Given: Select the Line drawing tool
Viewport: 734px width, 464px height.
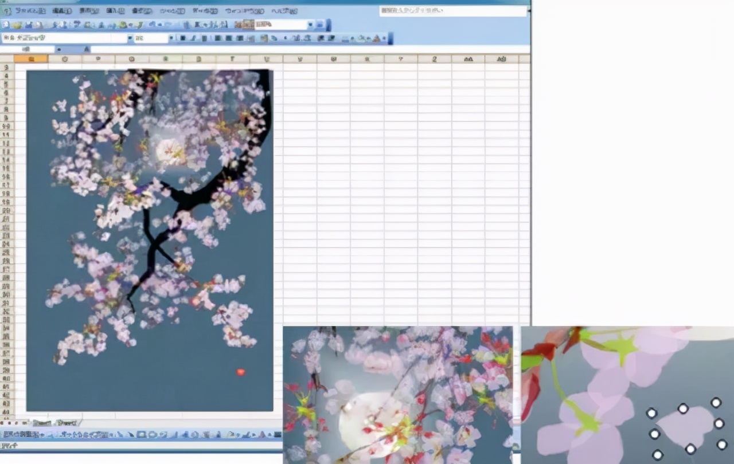Looking at the screenshot, I should pyautogui.click(x=120, y=434).
